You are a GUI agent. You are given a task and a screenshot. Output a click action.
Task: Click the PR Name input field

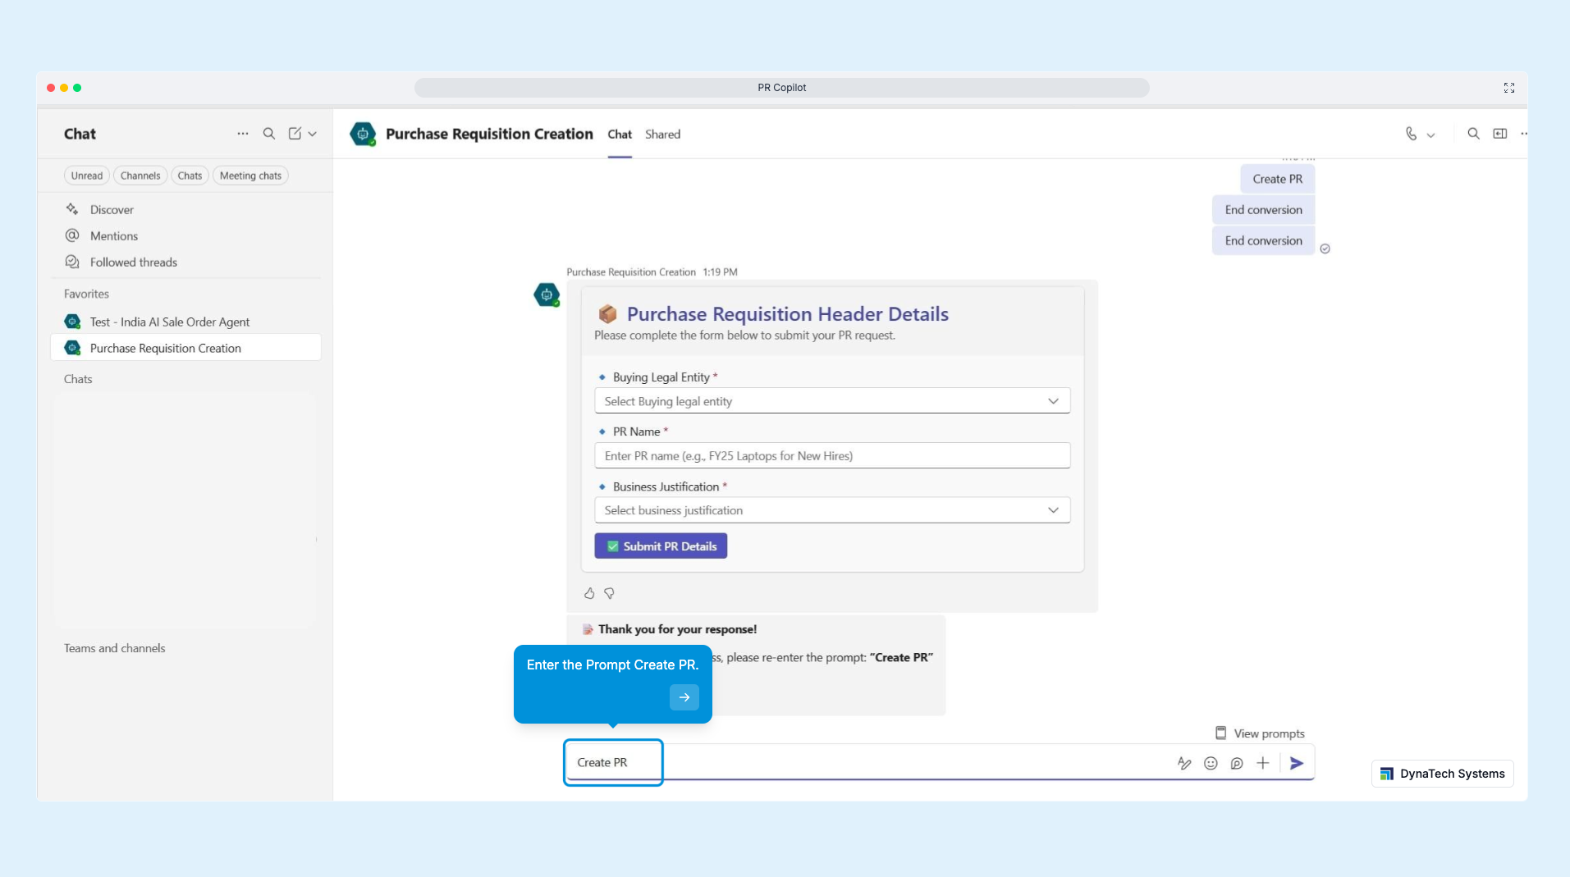[x=831, y=456]
